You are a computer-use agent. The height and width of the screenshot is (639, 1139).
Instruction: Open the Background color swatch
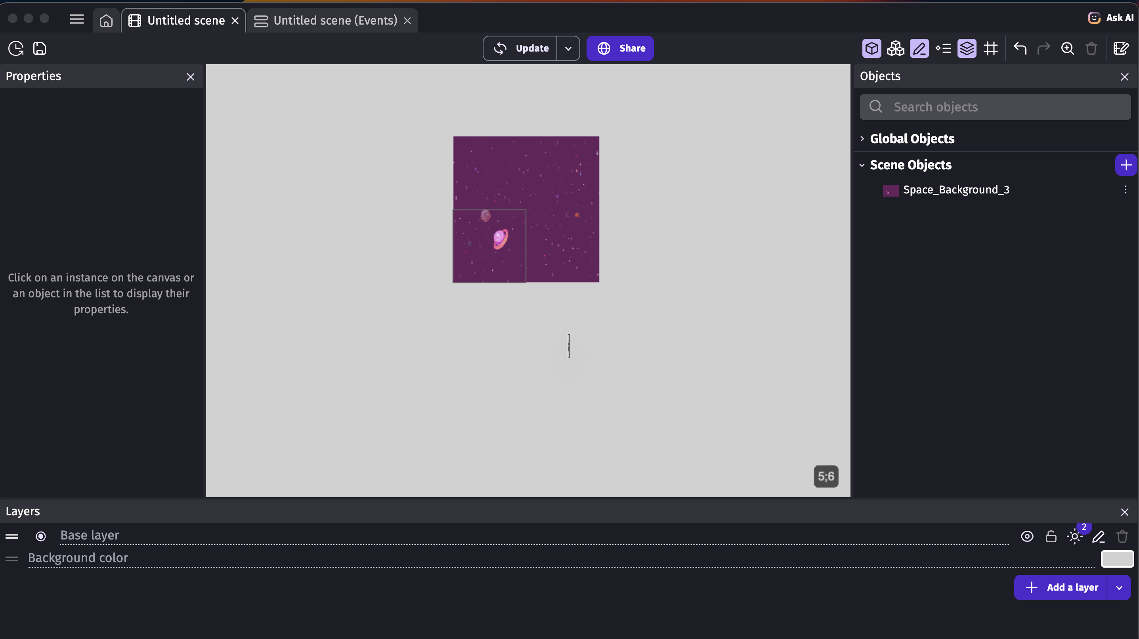point(1117,559)
